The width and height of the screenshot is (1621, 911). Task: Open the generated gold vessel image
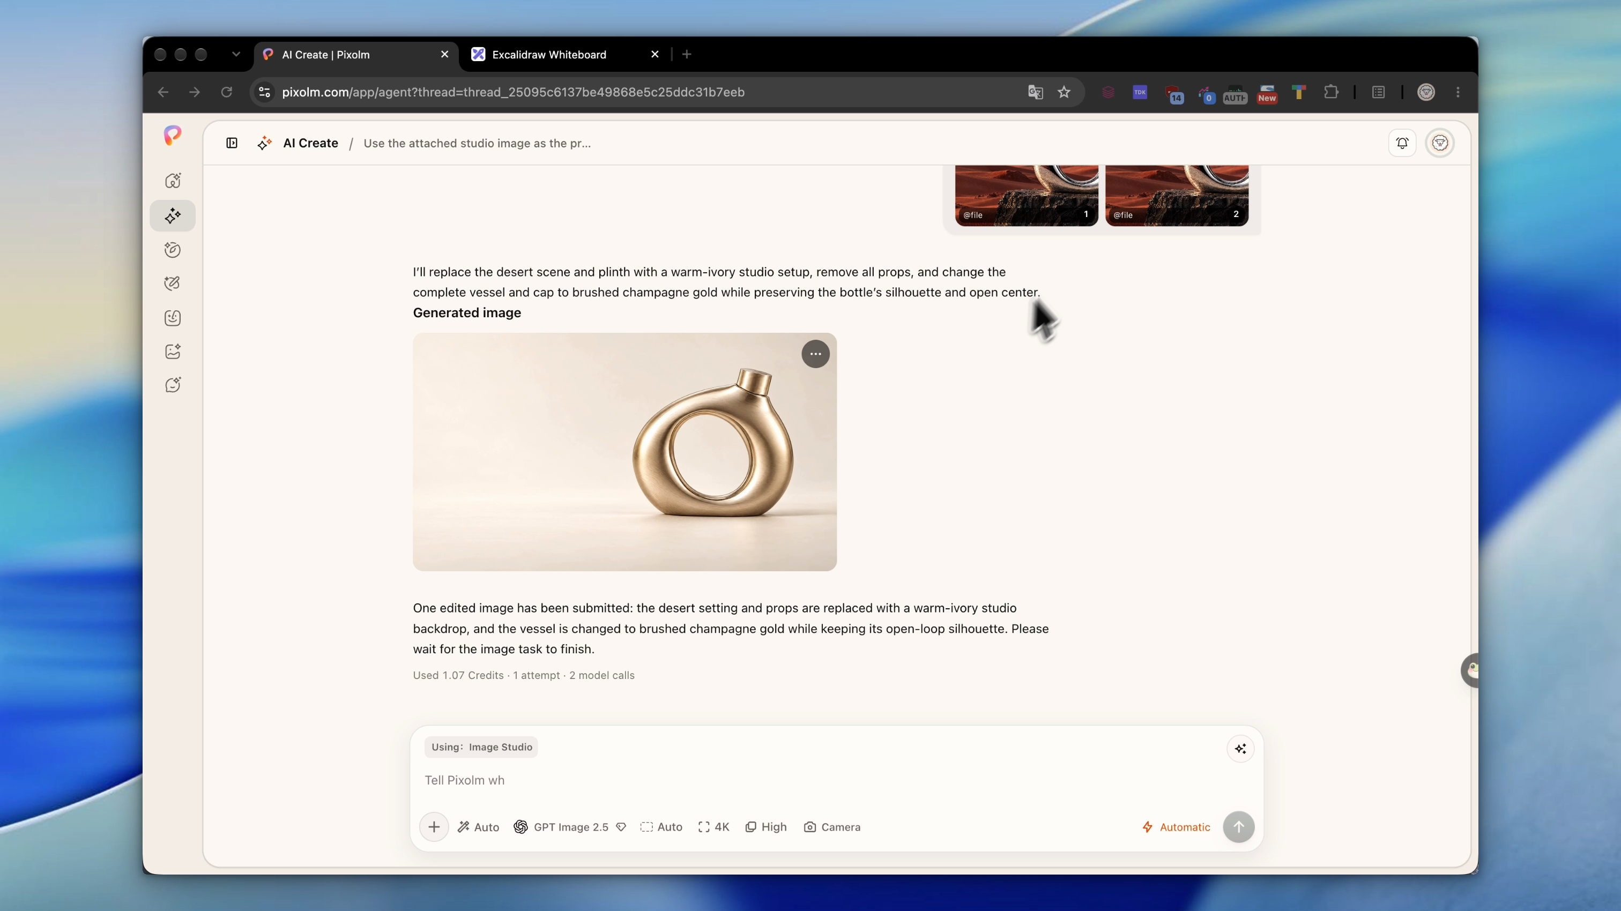pyautogui.click(x=624, y=452)
